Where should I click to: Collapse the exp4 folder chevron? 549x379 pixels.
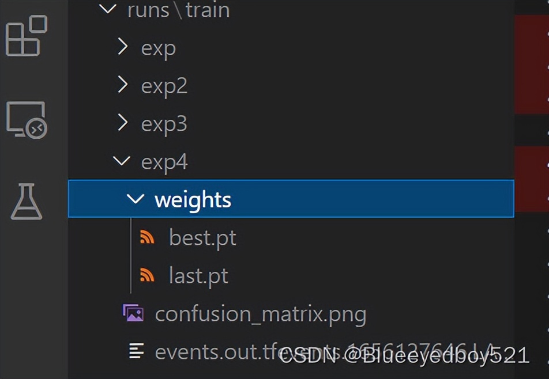pyautogui.click(x=122, y=161)
